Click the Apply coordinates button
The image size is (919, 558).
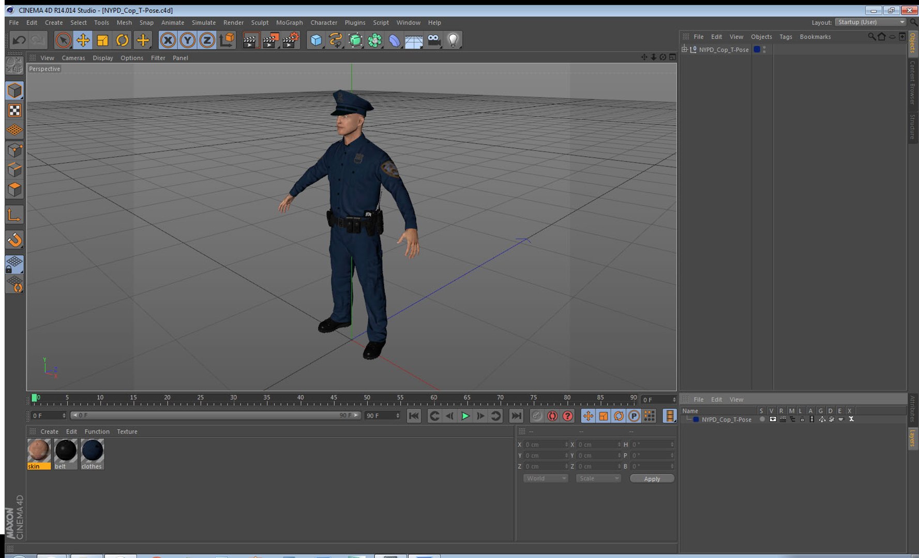652,478
